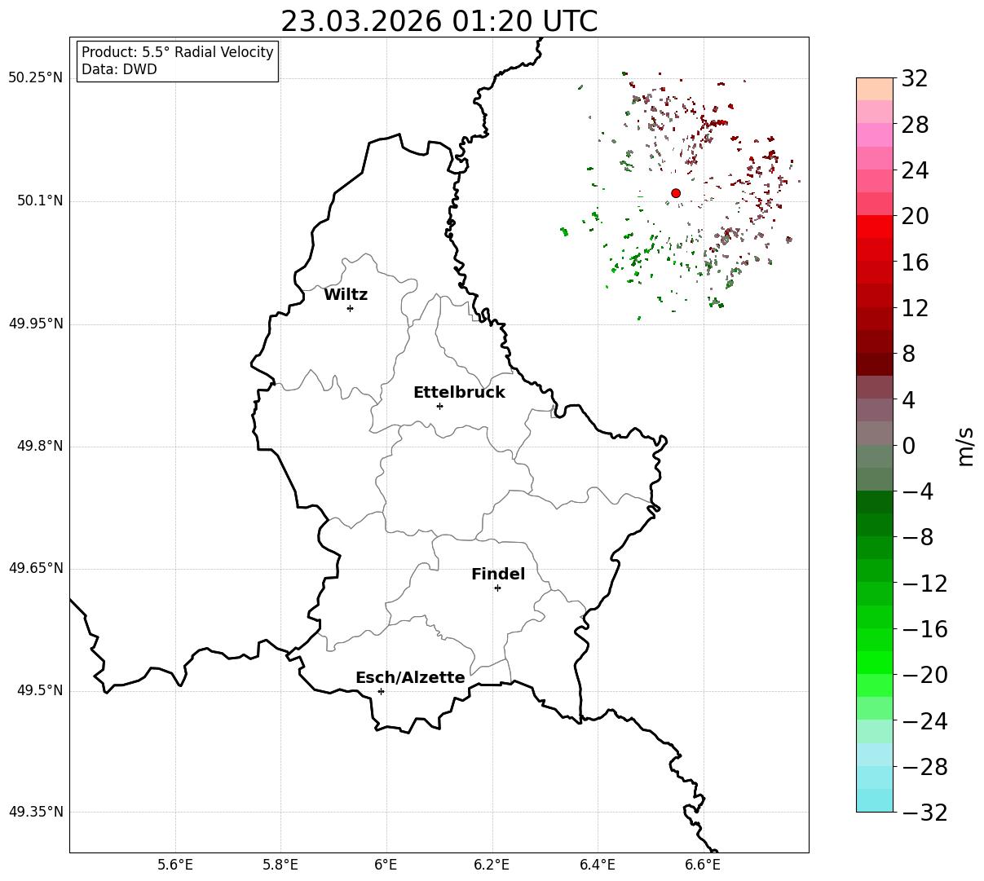Click the cyan swatch at colorbar bottom

pyautogui.click(x=875, y=800)
